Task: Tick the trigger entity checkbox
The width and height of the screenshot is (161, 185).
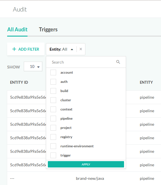Action: [53, 155]
